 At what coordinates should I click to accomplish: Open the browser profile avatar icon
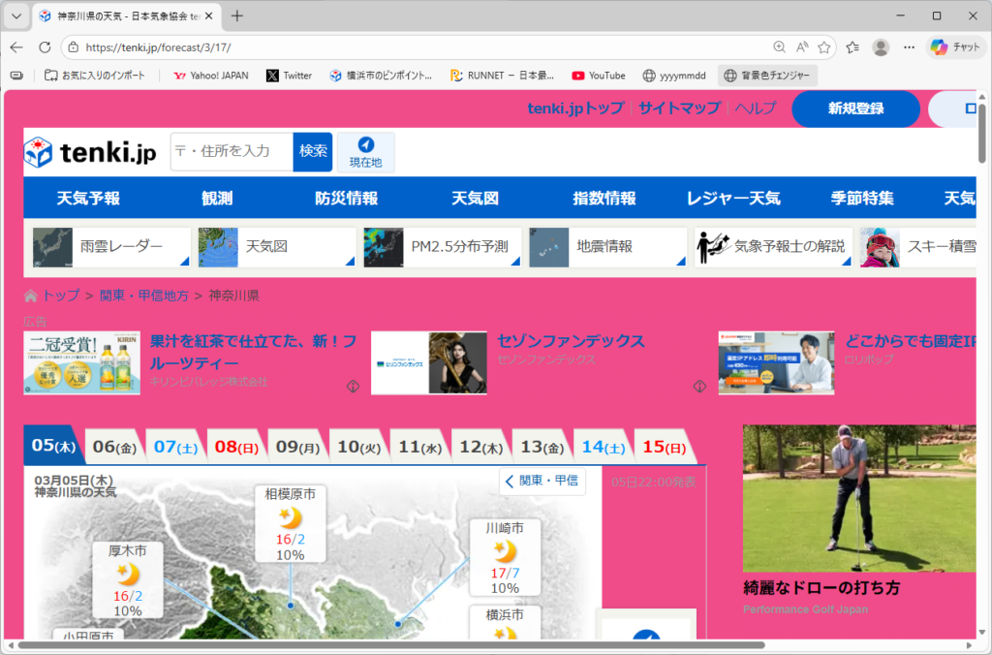881,47
